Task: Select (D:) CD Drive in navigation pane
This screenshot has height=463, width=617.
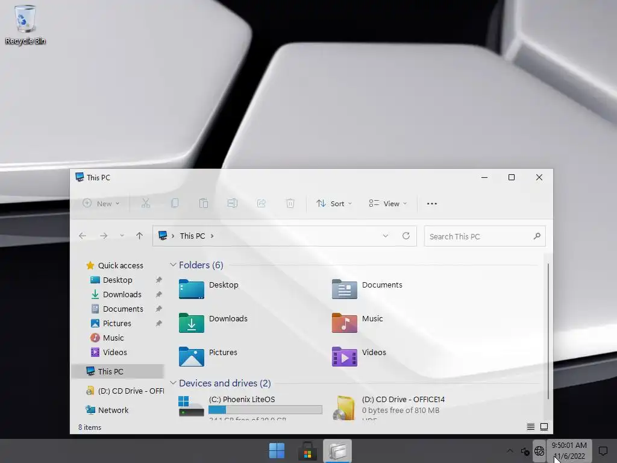Action: pyautogui.click(x=125, y=391)
